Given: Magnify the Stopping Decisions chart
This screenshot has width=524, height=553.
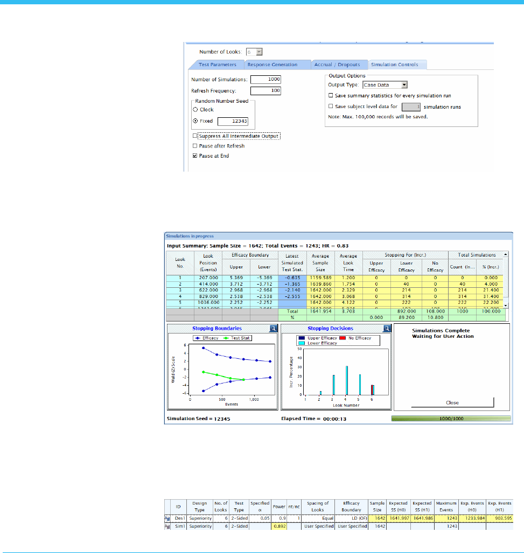Looking at the screenshot, I should pos(387,328).
